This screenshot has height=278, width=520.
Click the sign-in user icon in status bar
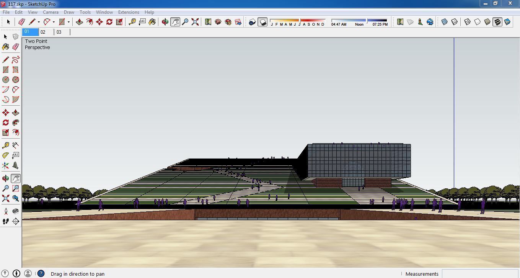coord(28,273)
